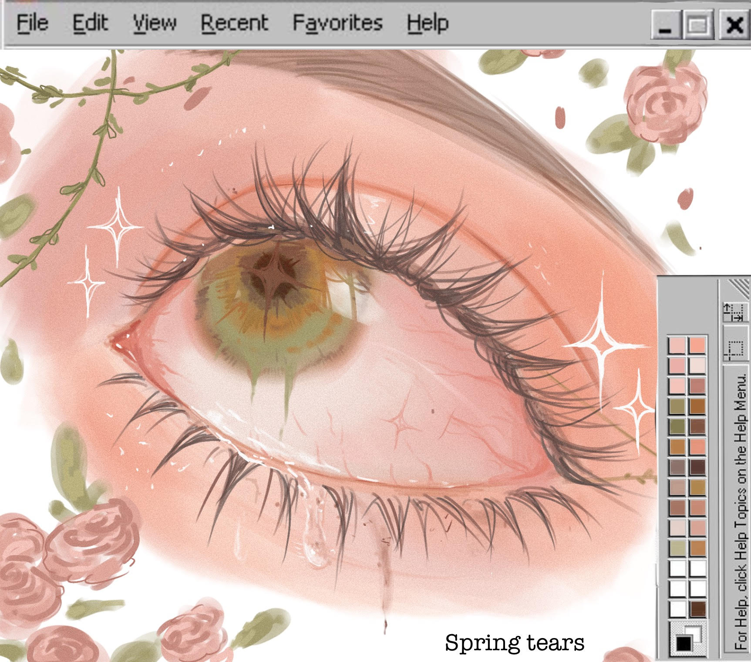The height and width of the screenshot is (662, 751).
Task: Expand the View menu
Action: click(x=155, y=23)
